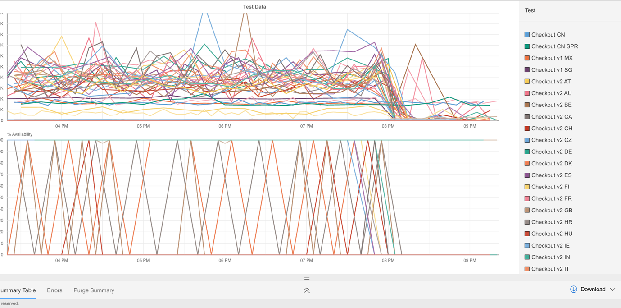621x308 pixels.
Task: Collapse panel with double chevron up
Action: 307,291
